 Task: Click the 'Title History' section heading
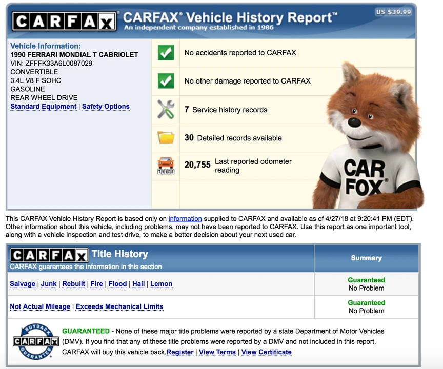point(120,254)
